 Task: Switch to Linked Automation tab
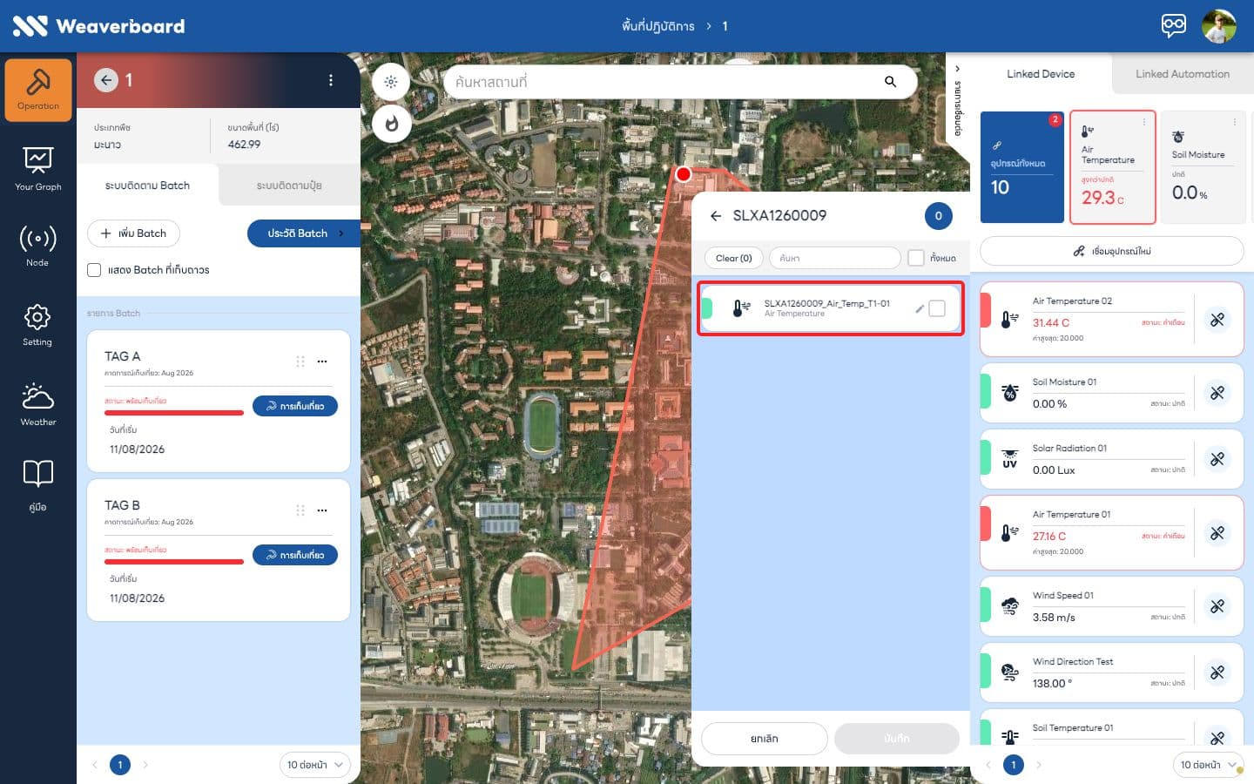pyautogui.click(x=1182, y=74)
